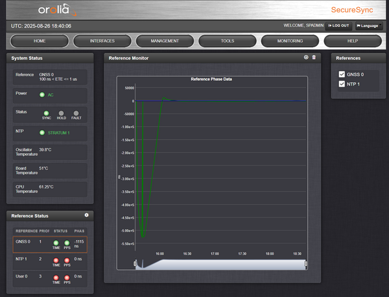Click the -1115 ns phase value
Image resolution: width=389 pixels, height=297 pixels.
(79, 244)
